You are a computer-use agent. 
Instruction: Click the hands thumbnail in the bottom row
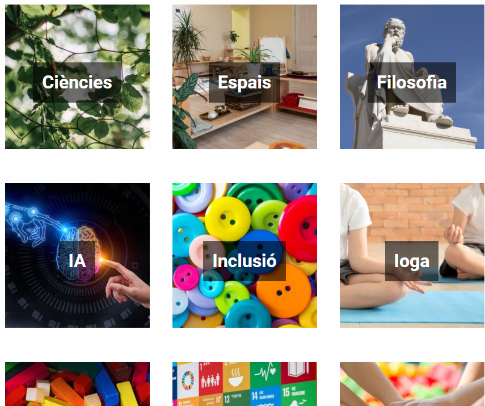pyautogui.click(x=412, y=384)
